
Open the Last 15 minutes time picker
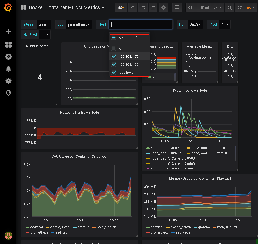click(205, 7)
